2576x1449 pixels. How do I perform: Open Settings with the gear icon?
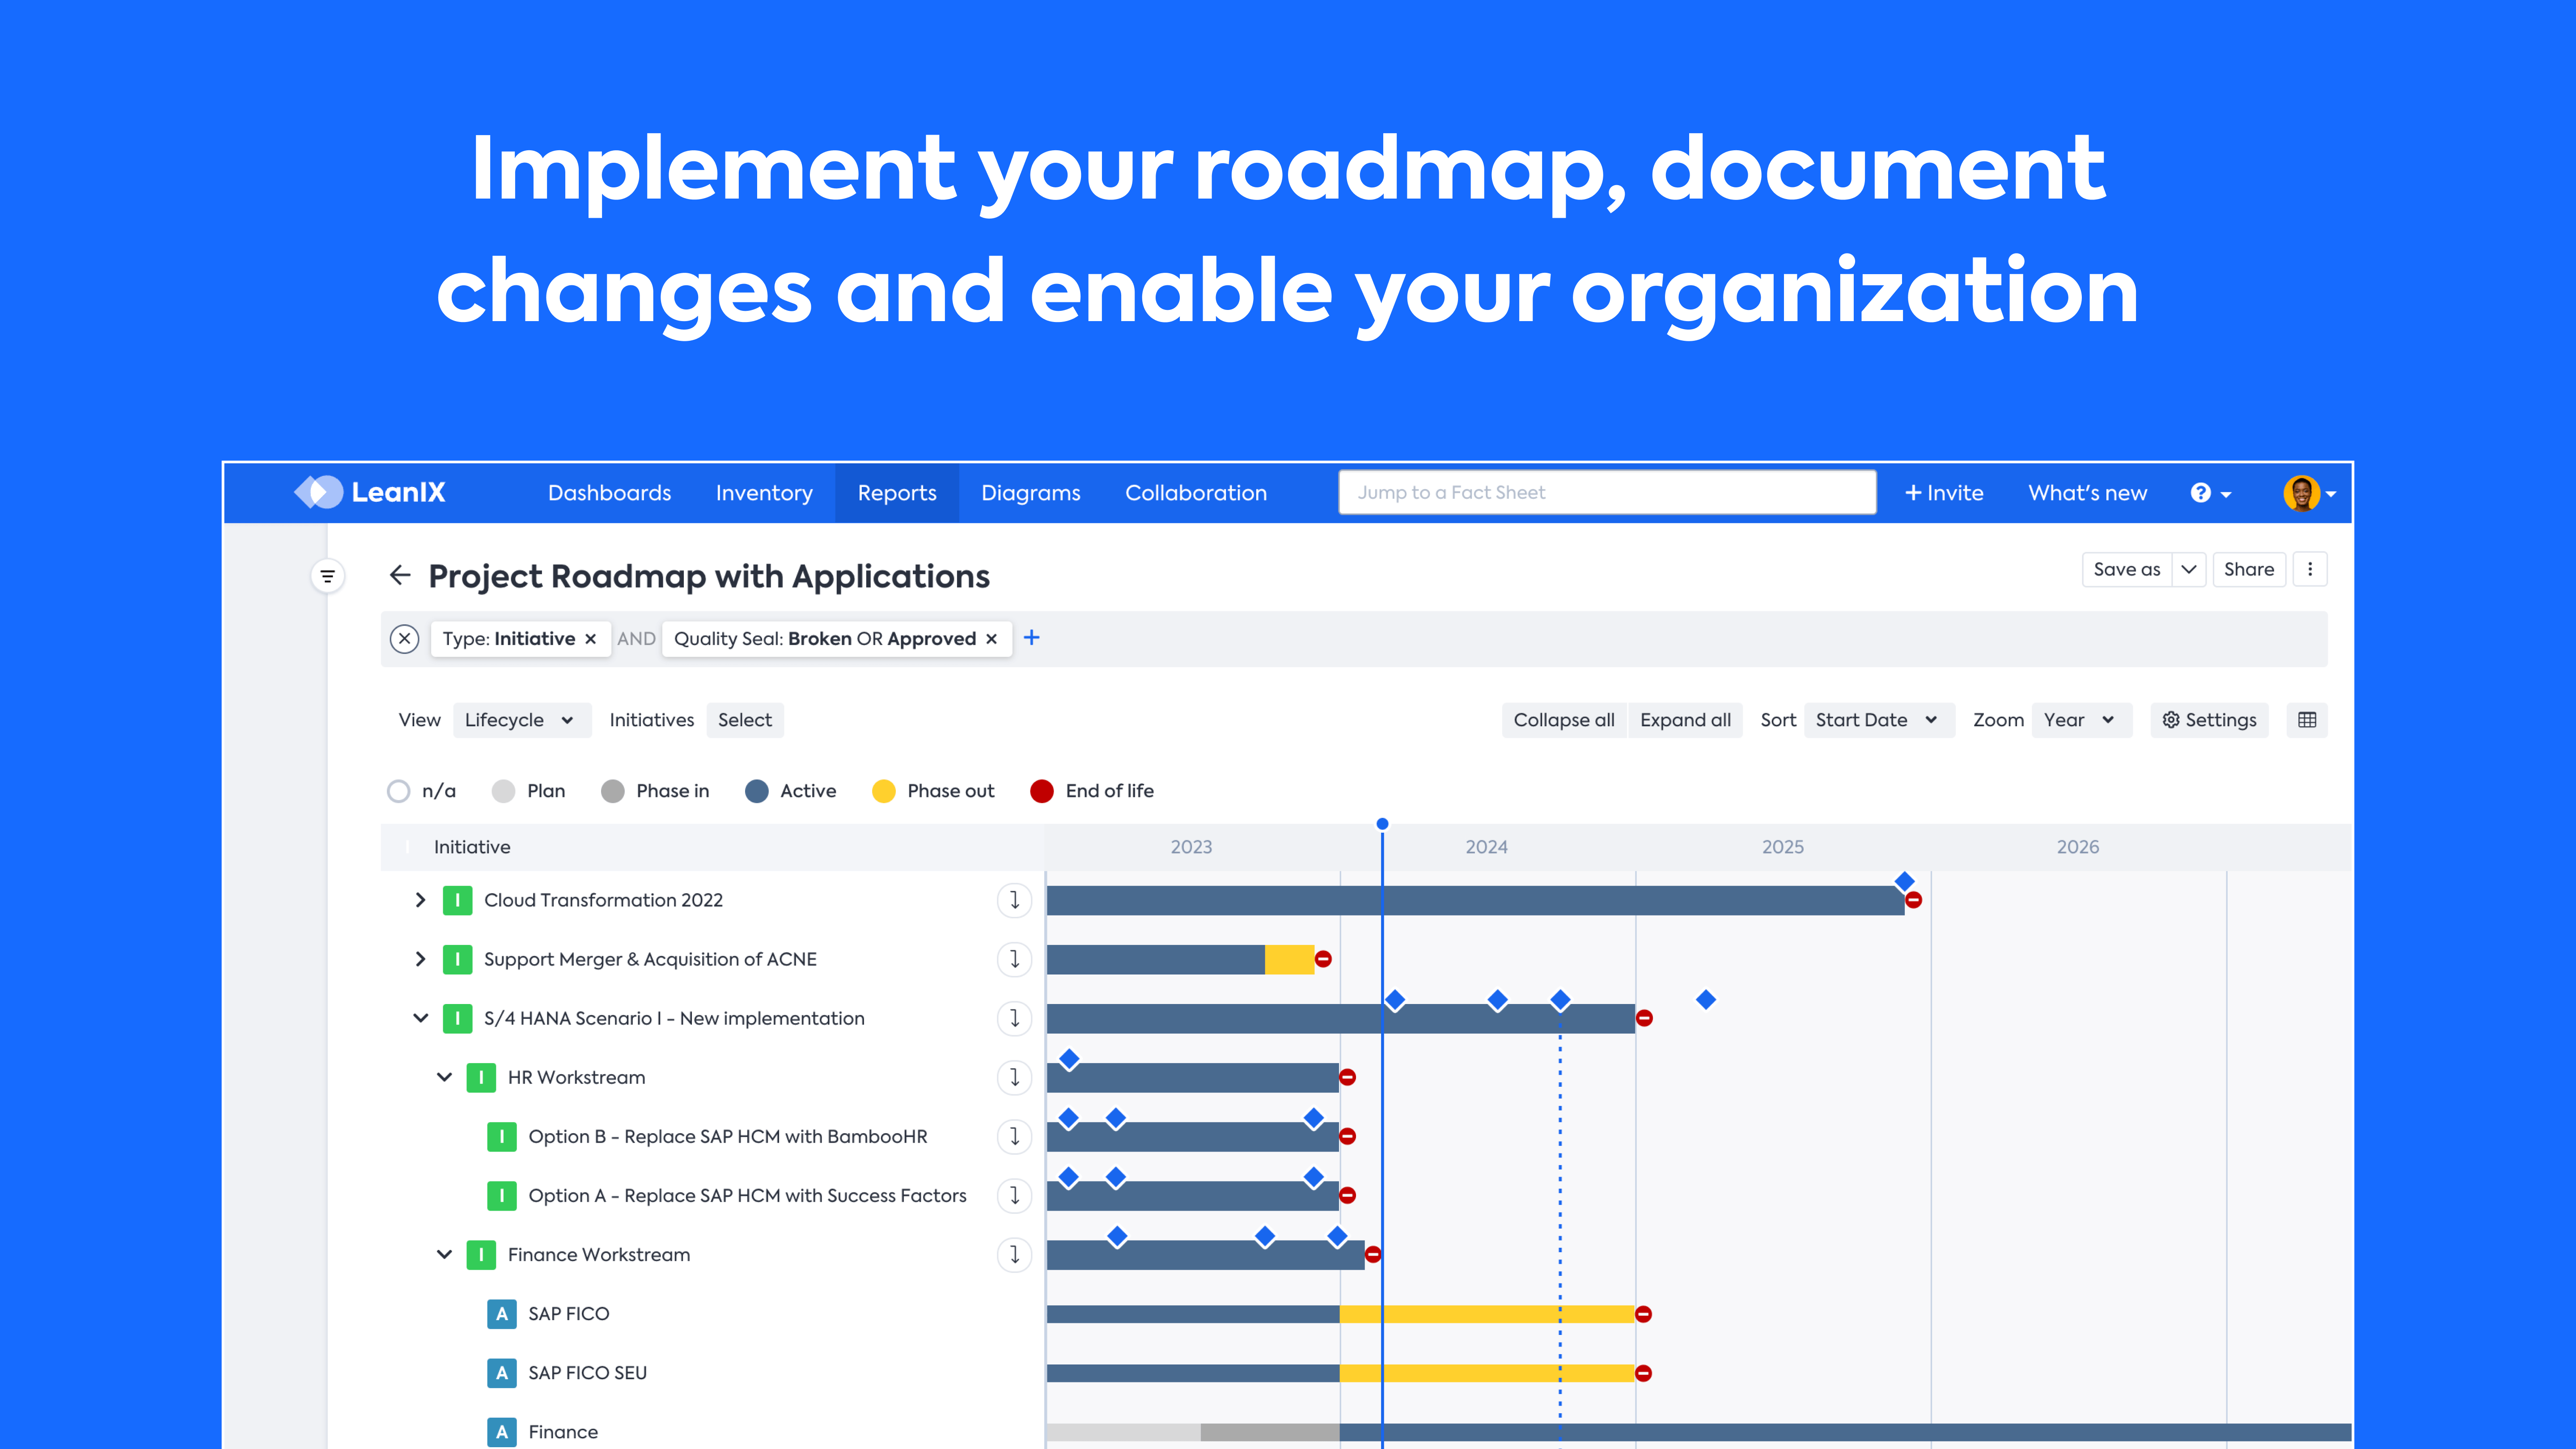point(2210,720)
